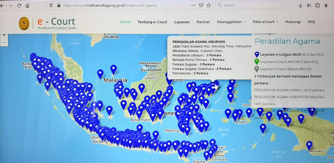The image size is (334, 163).
Task: Click the browser reload button
Action: pos(19,5)
